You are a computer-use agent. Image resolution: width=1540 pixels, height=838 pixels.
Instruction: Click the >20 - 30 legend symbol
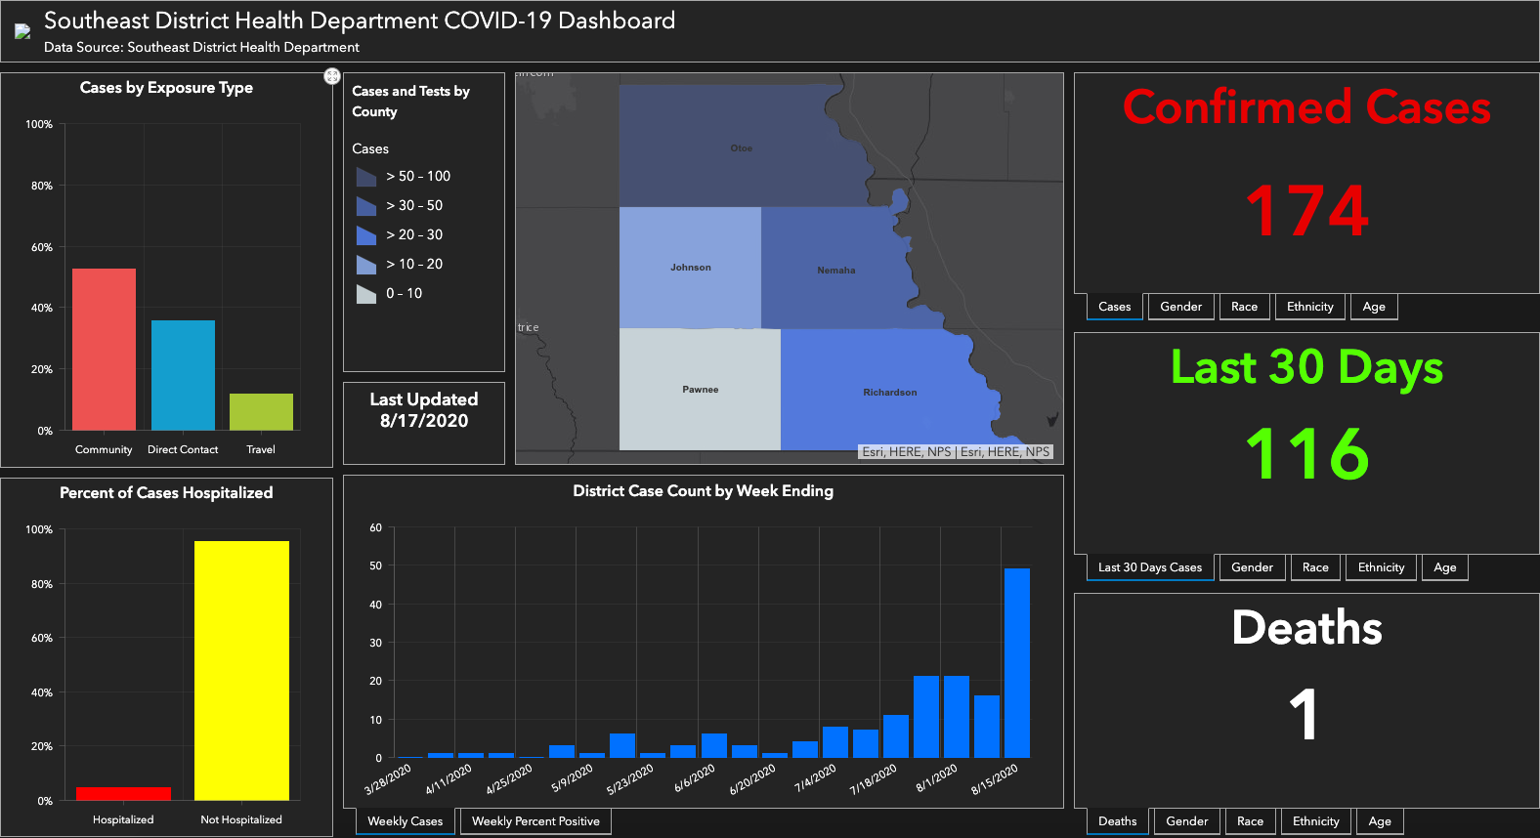366,235
